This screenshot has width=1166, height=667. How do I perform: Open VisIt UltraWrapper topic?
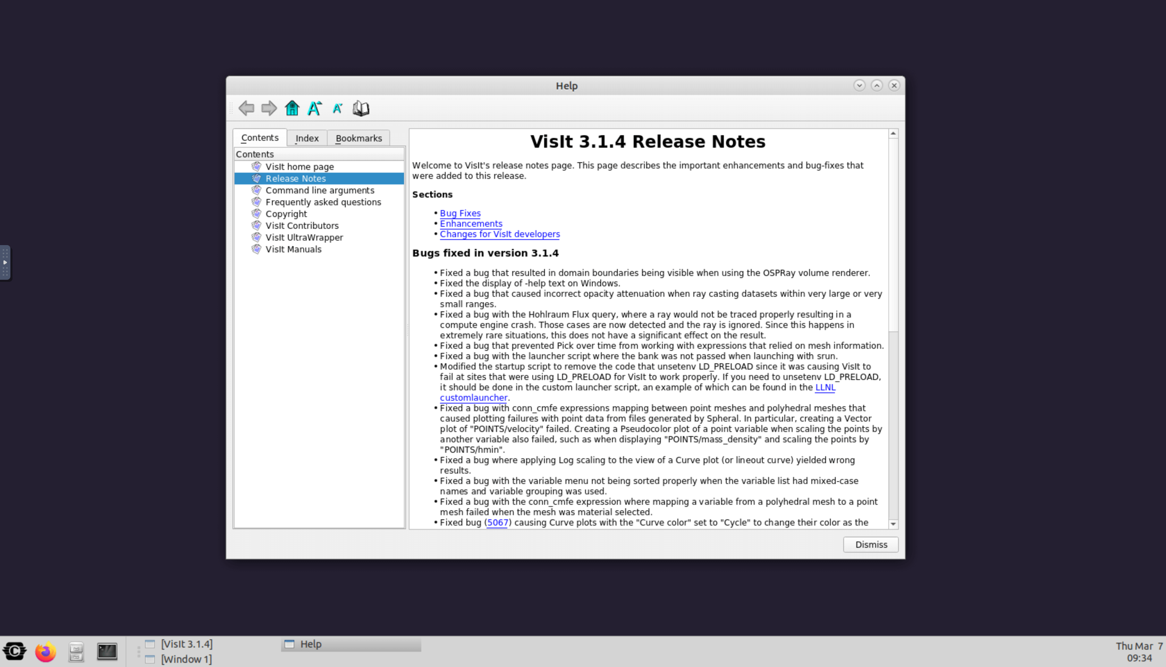coord(304,238)
